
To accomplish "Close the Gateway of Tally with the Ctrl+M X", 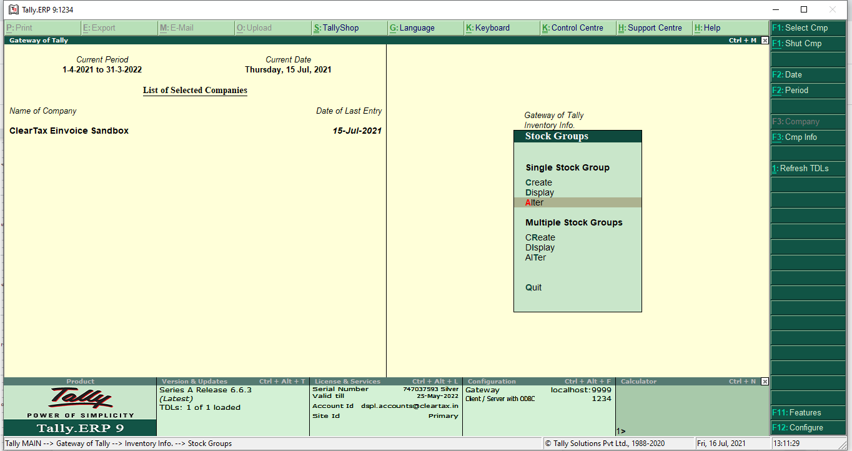I will 765,39.
